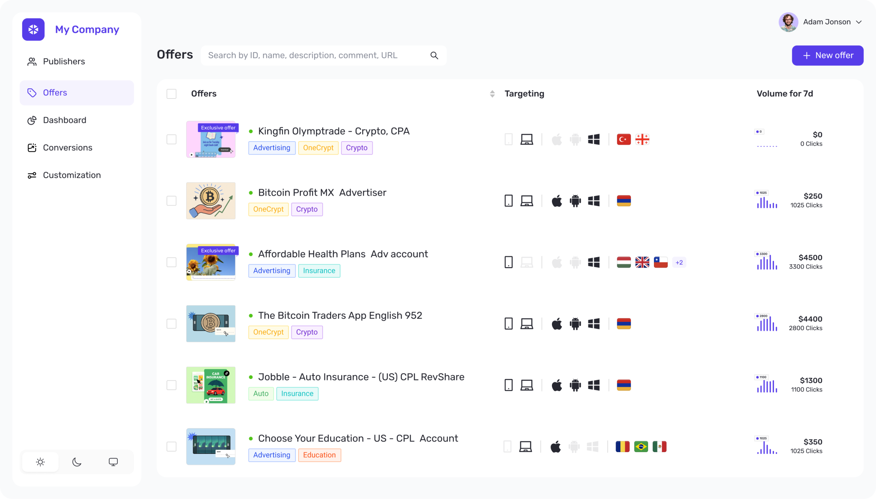Click Windows icon in Bitcoin Profit MX row
The image size is (876, 499).
[593, 201]
